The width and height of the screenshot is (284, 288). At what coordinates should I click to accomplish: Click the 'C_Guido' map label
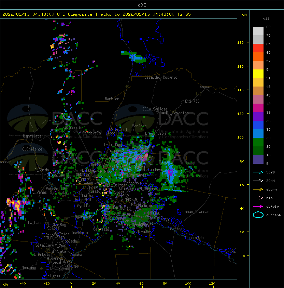(x=42, y=170)
